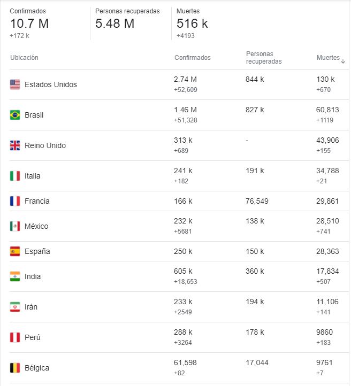Select the Estados Unidos row name
This screenshot has width=351, height=386.
51,84
